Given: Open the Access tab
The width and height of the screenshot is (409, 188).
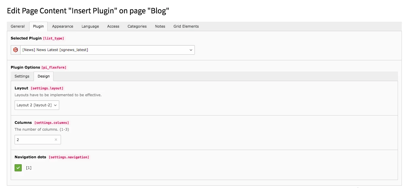Looking at the screenshot, I should point(113,26).
